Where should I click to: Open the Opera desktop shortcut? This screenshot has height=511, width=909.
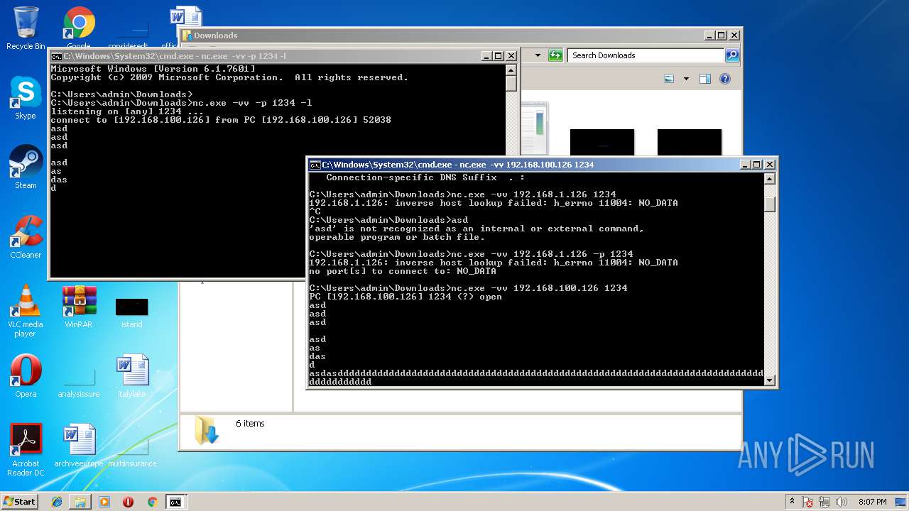coord(26,376)
